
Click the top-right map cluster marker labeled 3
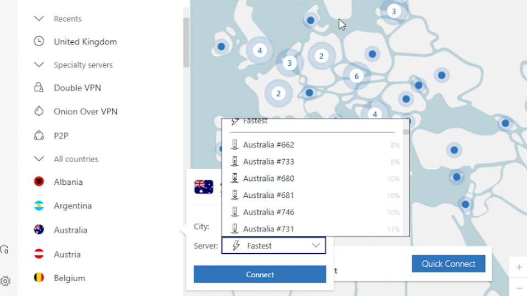point(394,11)
